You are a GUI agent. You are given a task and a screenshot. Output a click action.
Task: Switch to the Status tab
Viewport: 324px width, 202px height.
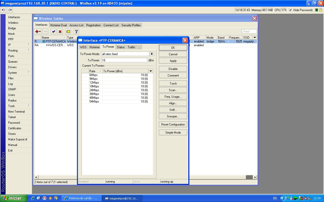[121, 47]
